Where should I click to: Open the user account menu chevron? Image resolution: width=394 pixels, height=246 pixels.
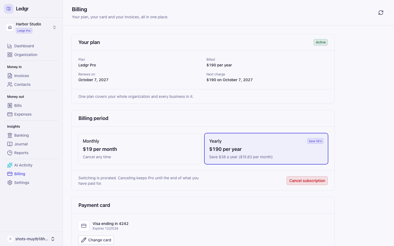(x=53, y=239)
